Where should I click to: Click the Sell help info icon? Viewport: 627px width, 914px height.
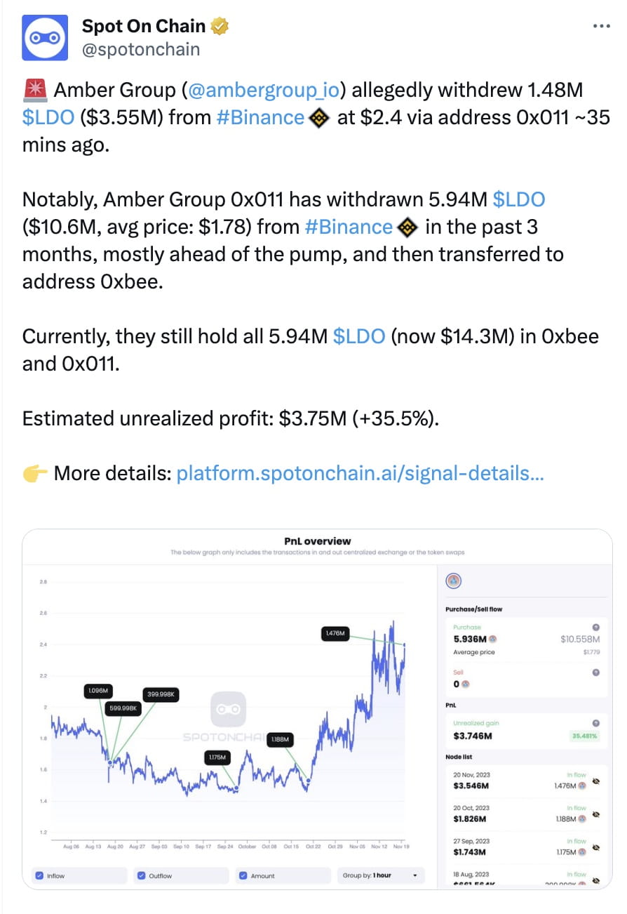[x=595, y=672]
